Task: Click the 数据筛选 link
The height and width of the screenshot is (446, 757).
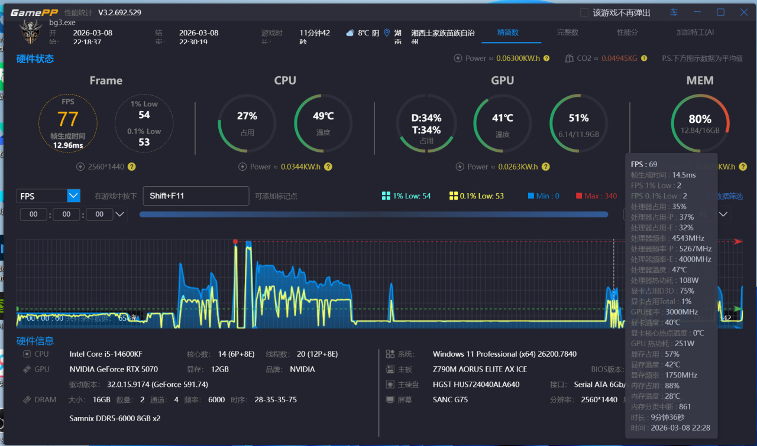Action: pyautogui.click(x=730, y=196)
